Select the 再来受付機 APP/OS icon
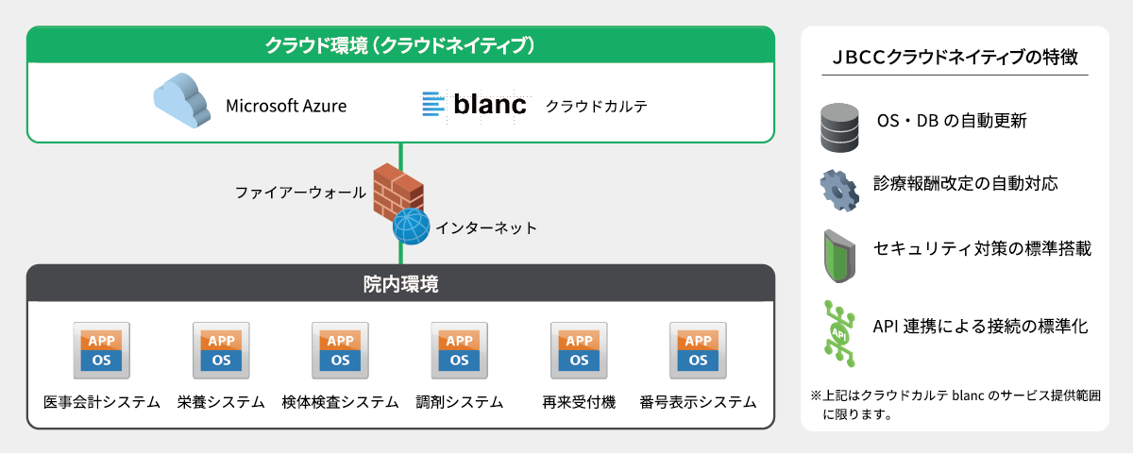 (579, 350)
